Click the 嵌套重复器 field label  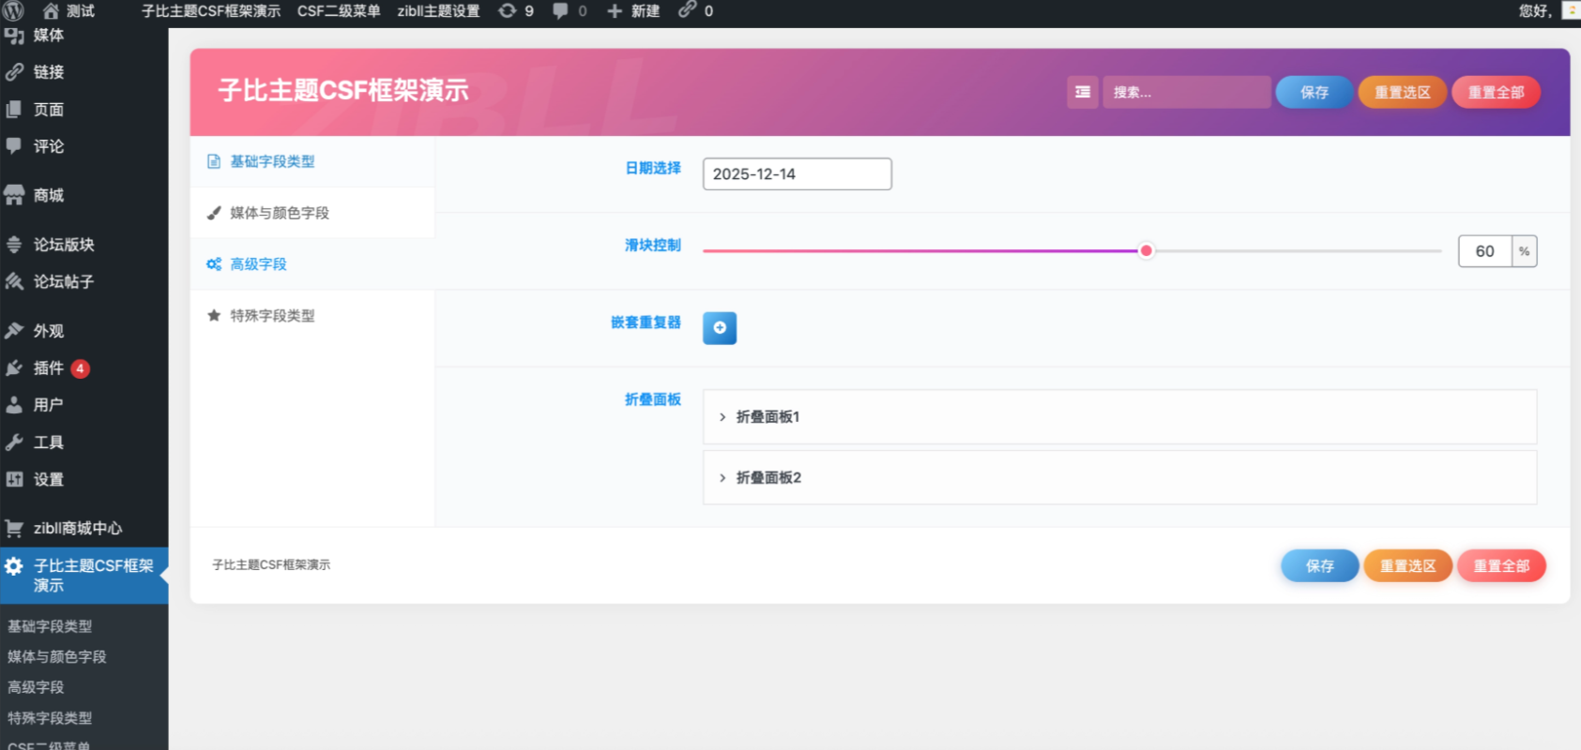click(646, 322)
